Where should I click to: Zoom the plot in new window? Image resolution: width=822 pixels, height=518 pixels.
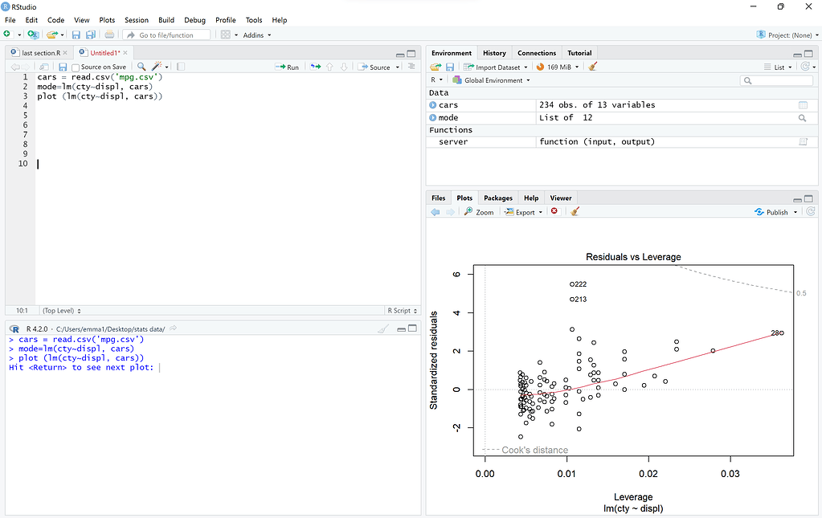(479, 212)
